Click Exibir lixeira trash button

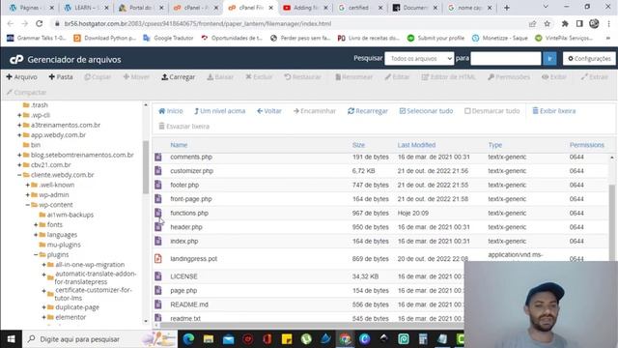[553, 111]
